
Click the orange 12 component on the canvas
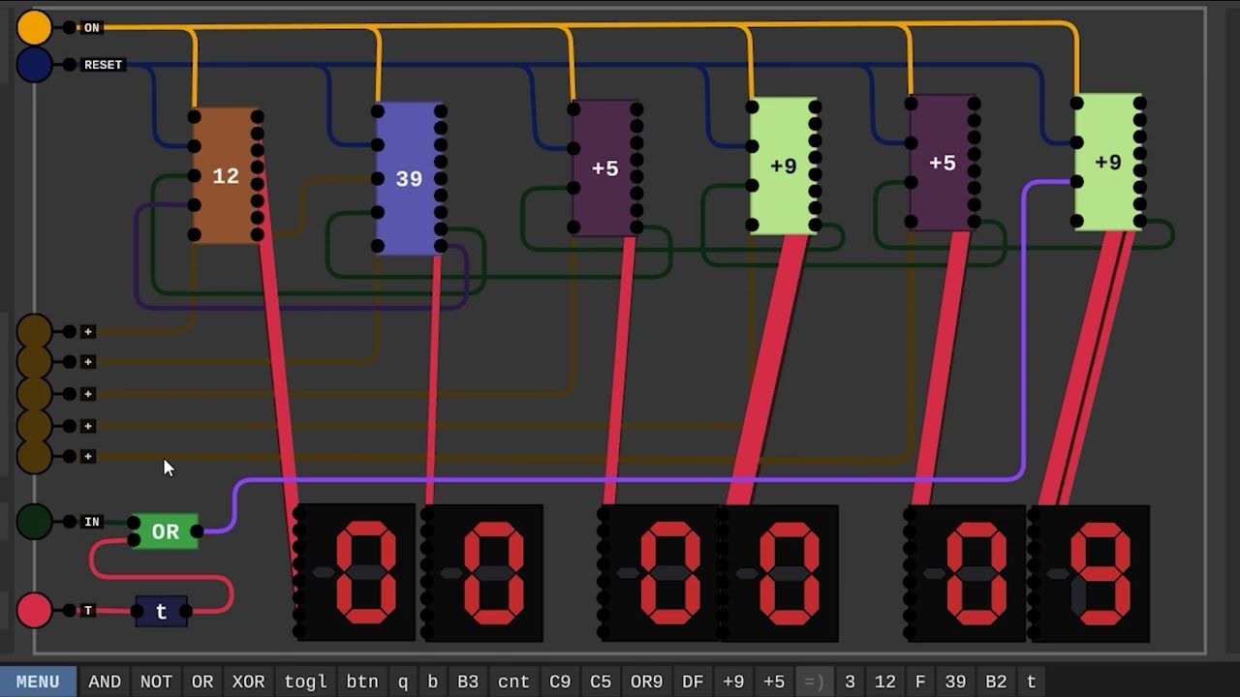pyautogui.click(x=225, y=176)
